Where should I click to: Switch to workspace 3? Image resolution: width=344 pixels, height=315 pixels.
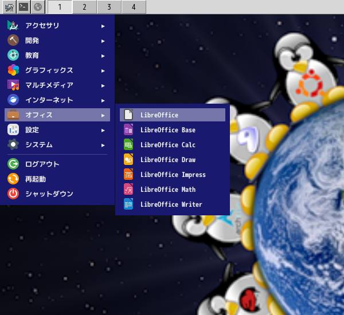tap(109, 7)
